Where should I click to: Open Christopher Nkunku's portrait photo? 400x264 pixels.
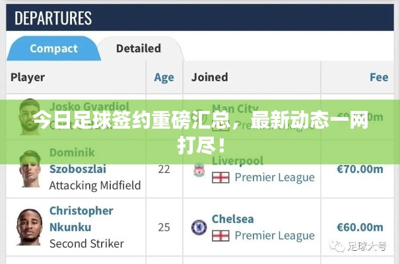[28, 227]
